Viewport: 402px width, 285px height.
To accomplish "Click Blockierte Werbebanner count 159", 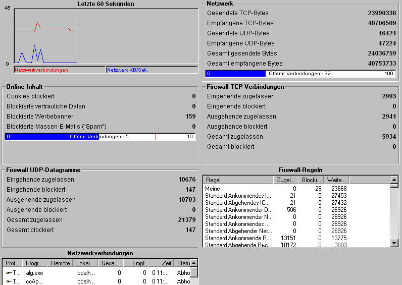I will click(x=190, y=117).
